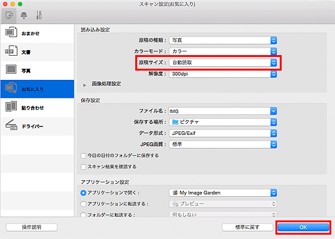Open カラーモード dropdown showing カラー
335x239 pixels.
(223, 51)
